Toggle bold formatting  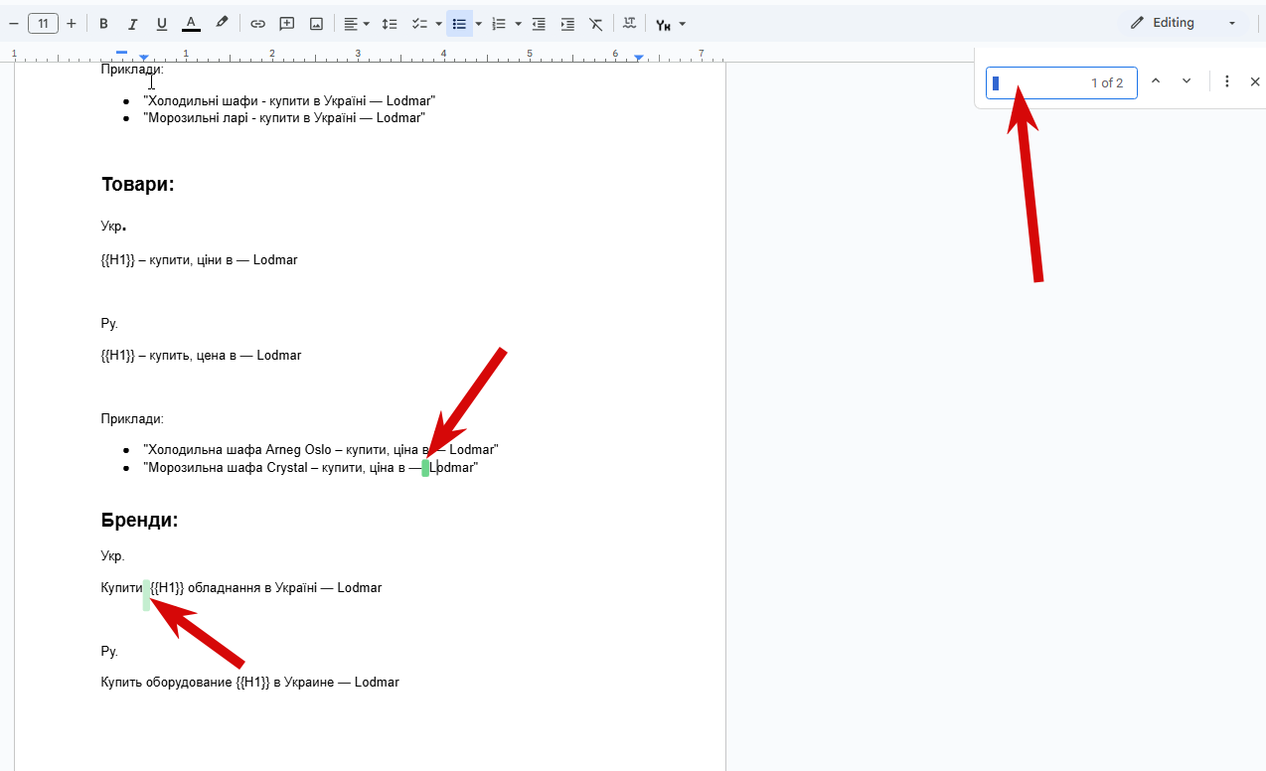pyautogui.click(x=103, y=23)
